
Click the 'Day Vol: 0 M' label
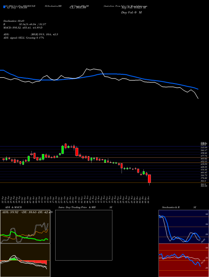click(131, 13)
